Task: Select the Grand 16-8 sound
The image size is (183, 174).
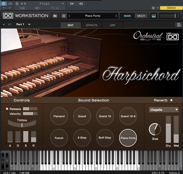Action: (128, 116)
